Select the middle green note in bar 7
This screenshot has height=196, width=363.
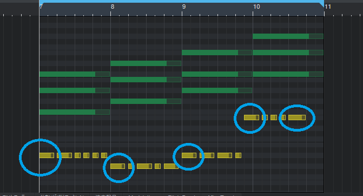pos(75,90)
